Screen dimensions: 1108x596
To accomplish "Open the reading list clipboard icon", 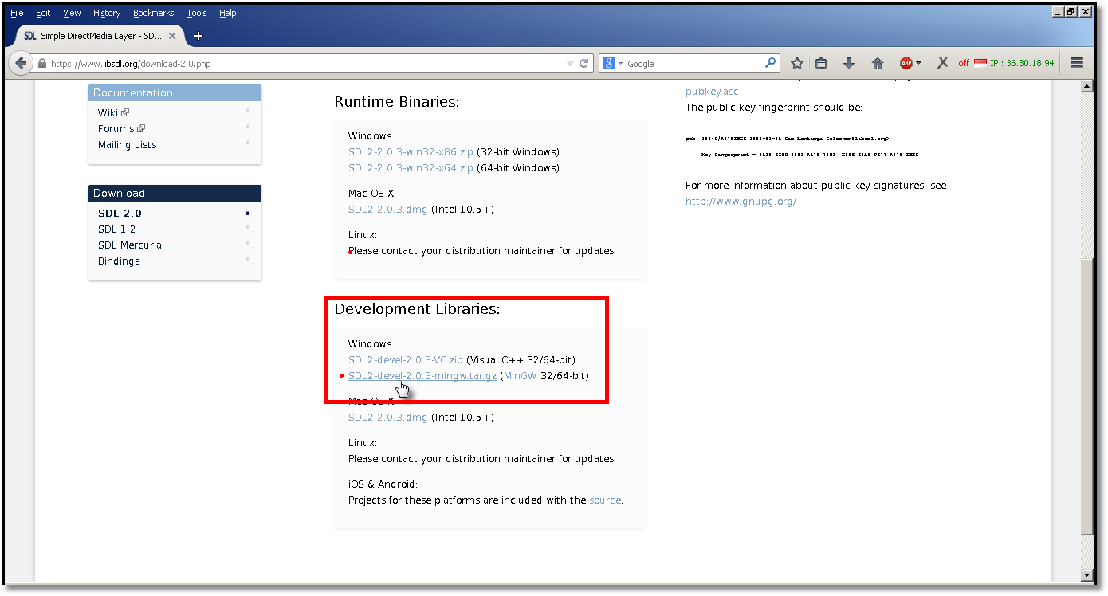I will (823, 62).
